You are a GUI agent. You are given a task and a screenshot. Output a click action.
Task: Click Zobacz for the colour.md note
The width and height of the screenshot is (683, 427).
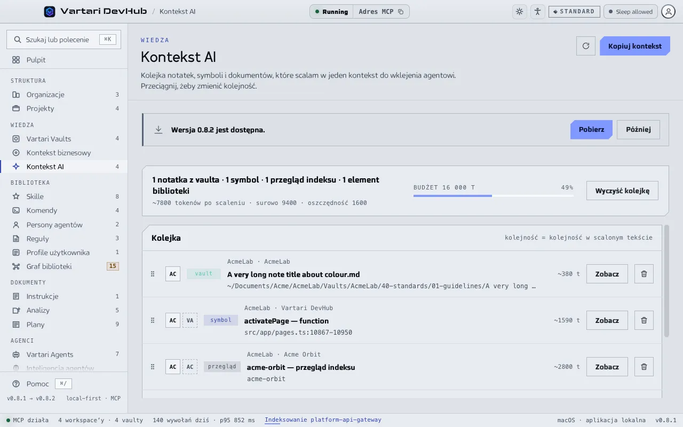[607, 274]
